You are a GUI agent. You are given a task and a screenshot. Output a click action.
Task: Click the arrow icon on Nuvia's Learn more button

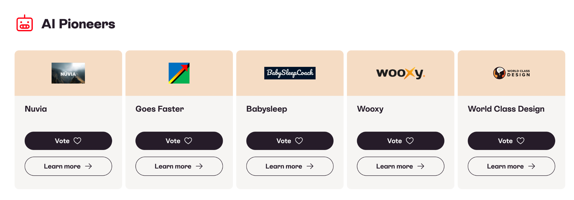(89, 166)
